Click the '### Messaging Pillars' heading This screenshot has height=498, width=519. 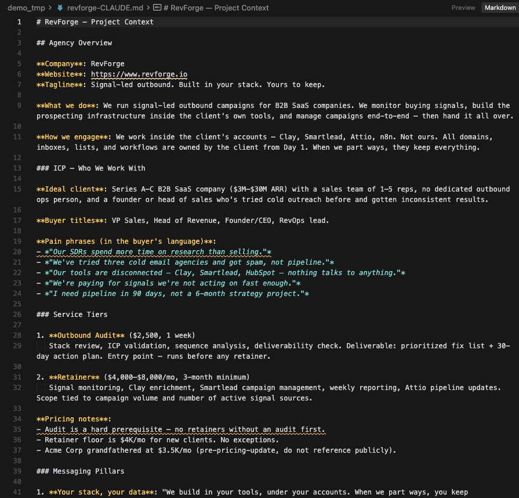(x=81, y=471)
